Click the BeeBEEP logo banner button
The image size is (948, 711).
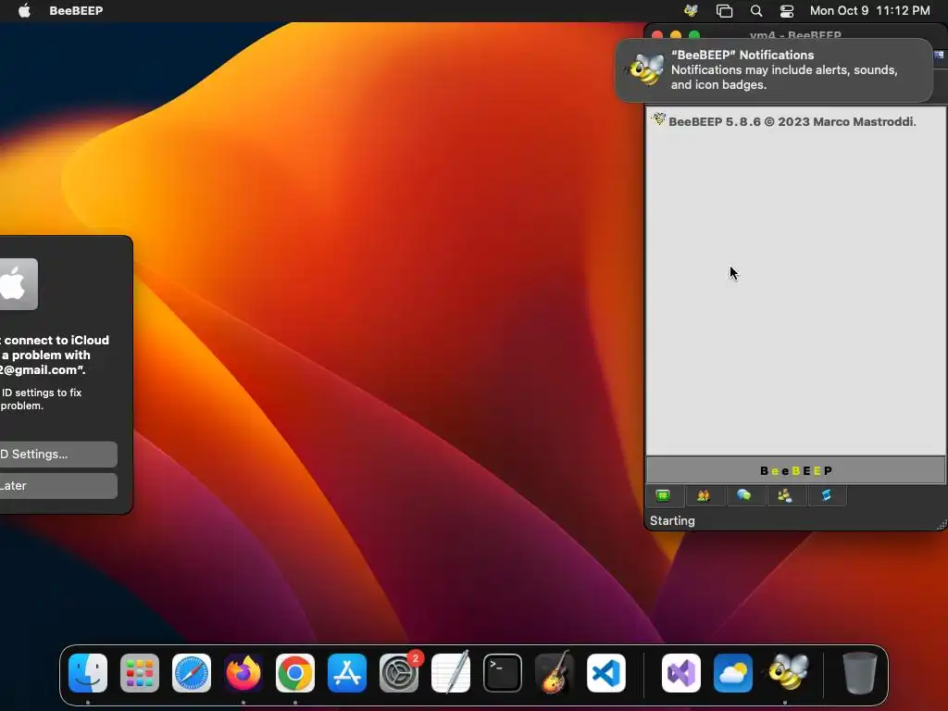tap(795, 470)
